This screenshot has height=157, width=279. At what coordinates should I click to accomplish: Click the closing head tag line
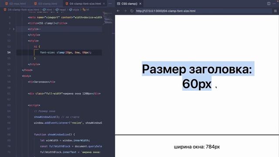tap(27, 70)
